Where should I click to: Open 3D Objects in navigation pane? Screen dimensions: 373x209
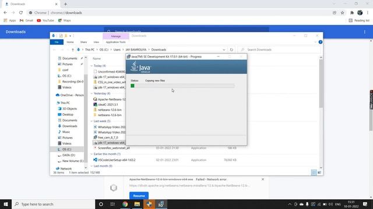[x=68, y=109]
